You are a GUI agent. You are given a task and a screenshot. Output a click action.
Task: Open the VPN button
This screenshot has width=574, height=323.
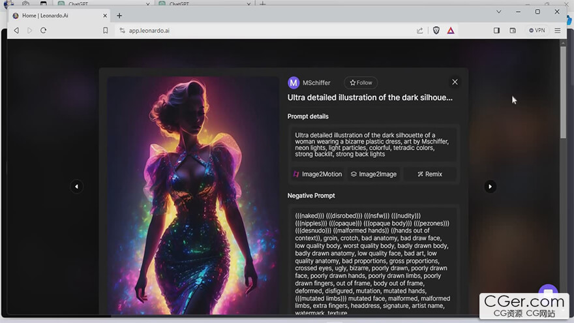tap(537, 31)
